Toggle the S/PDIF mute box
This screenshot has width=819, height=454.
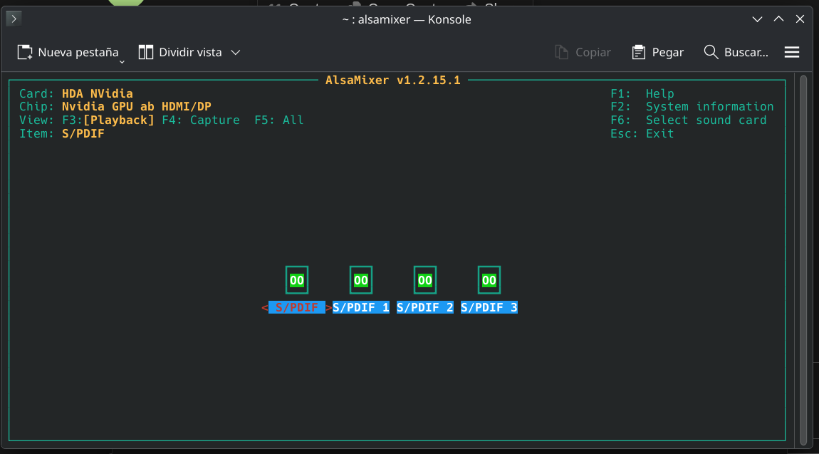(x=297, y=280)
